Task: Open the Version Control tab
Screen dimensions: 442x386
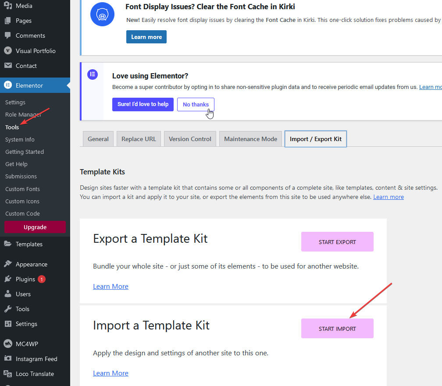Action: click(190, 139)
